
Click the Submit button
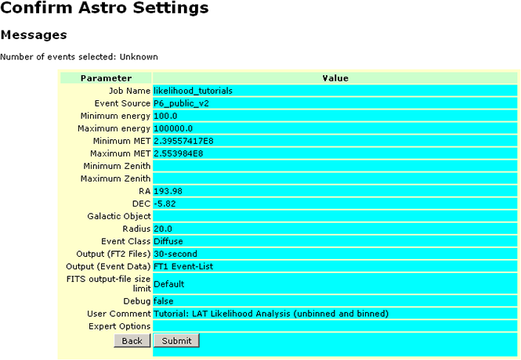pos(176,340)
